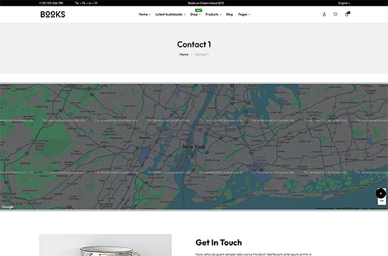This screenshot has width=388, height=256.
Task: Open the user account icon
Action: click(x=324, y=15)
